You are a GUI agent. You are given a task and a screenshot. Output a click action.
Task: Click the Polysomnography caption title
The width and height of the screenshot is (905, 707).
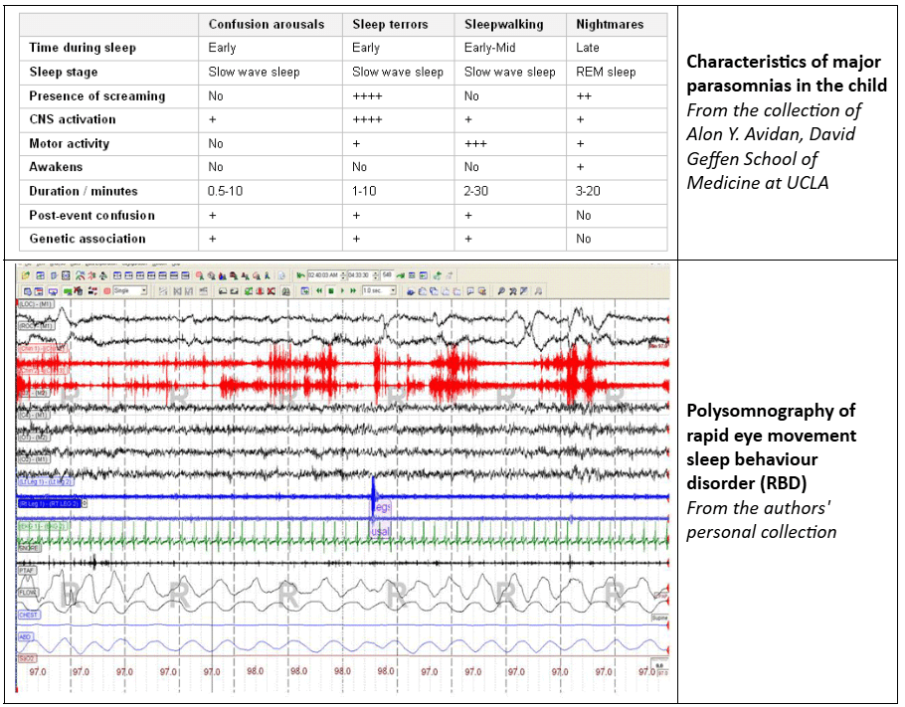[771, 446]
